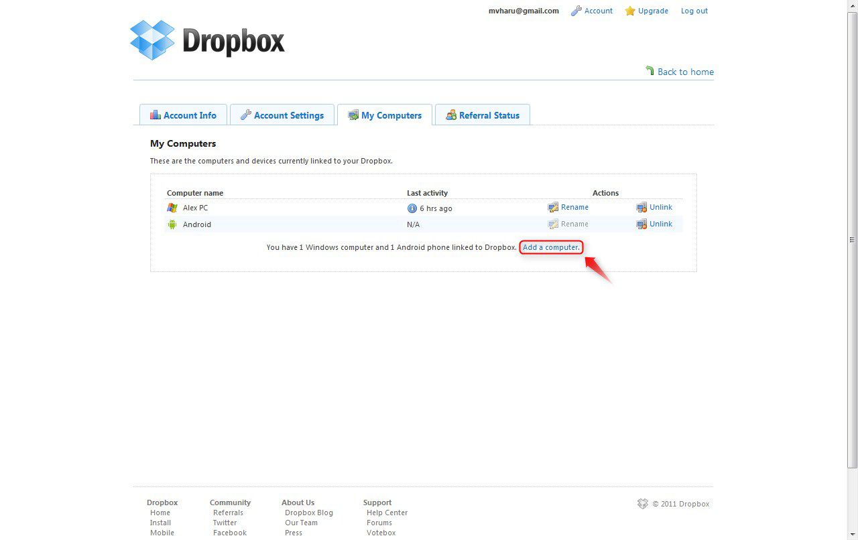Open the Account Info tab
The image size is (858, 540).
(183, 115)
